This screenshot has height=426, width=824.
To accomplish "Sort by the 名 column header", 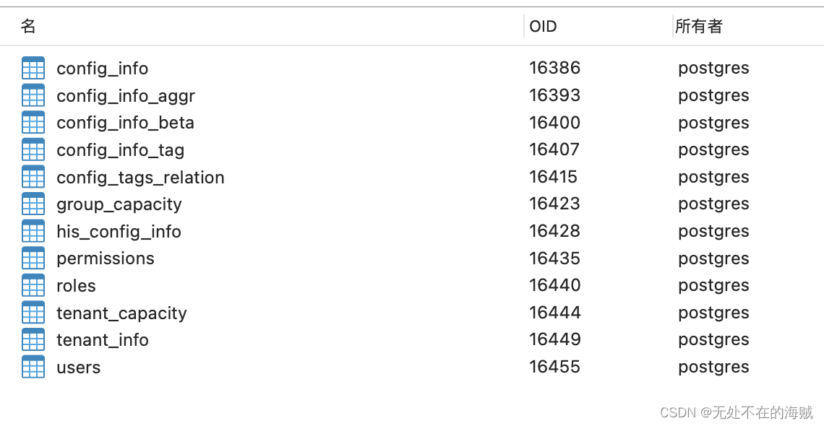I will point(28,27).
